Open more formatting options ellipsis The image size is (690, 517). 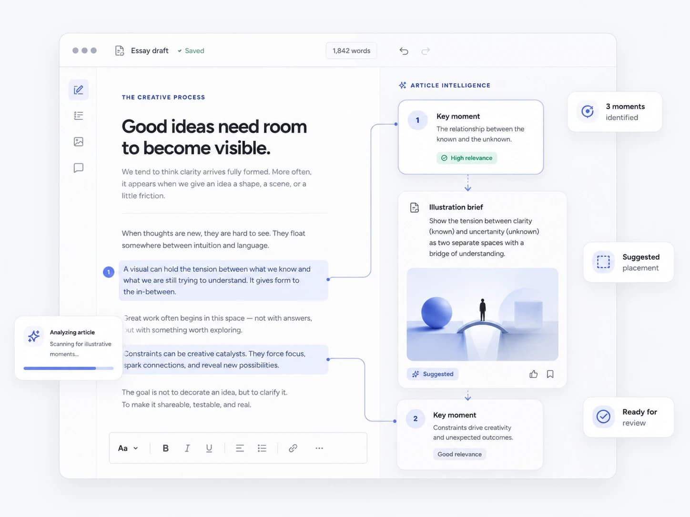coord(319,448)
